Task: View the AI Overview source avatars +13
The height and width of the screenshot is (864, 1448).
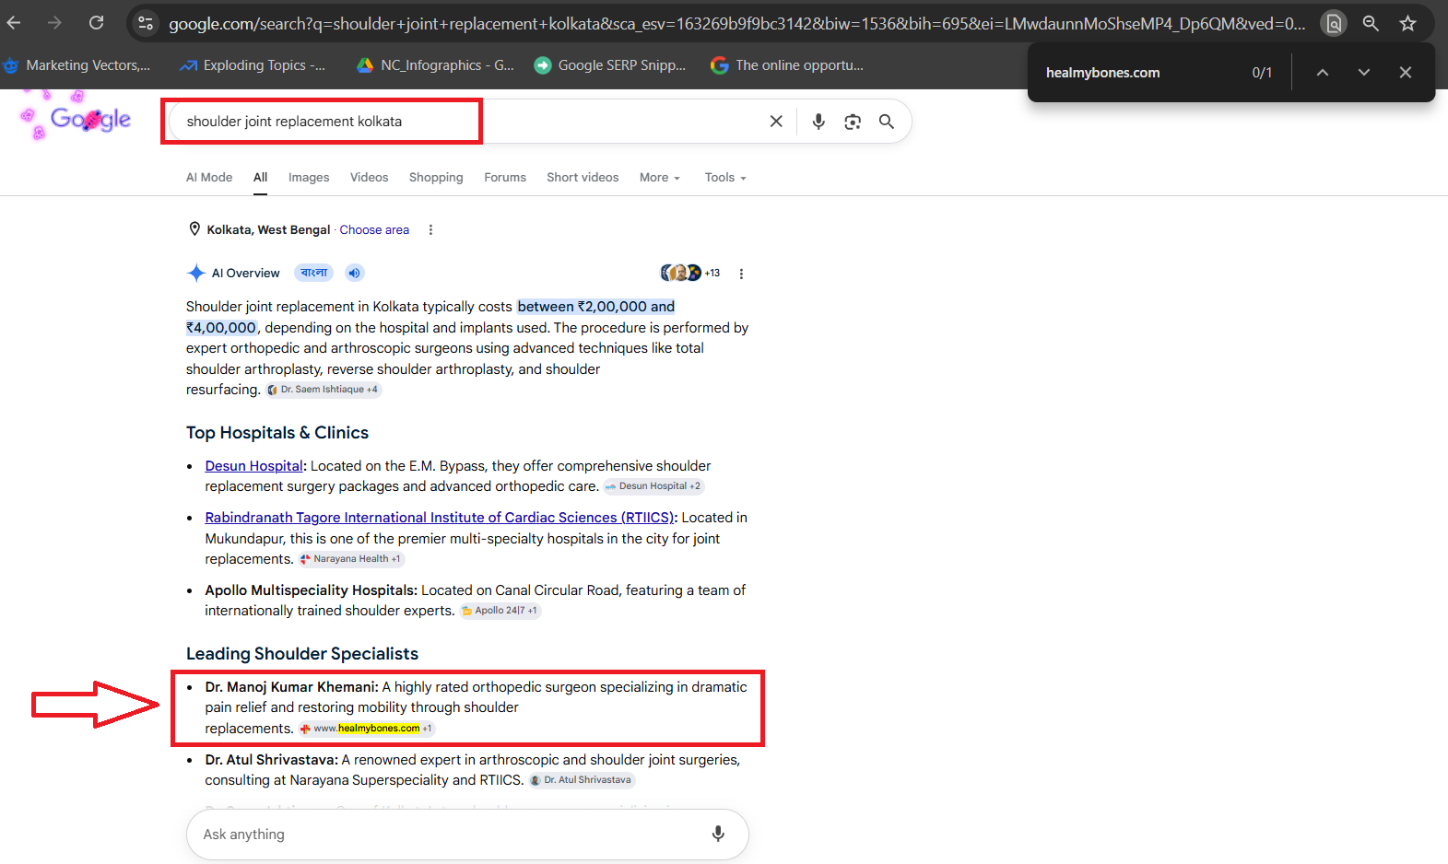Action: pos(690,273)
